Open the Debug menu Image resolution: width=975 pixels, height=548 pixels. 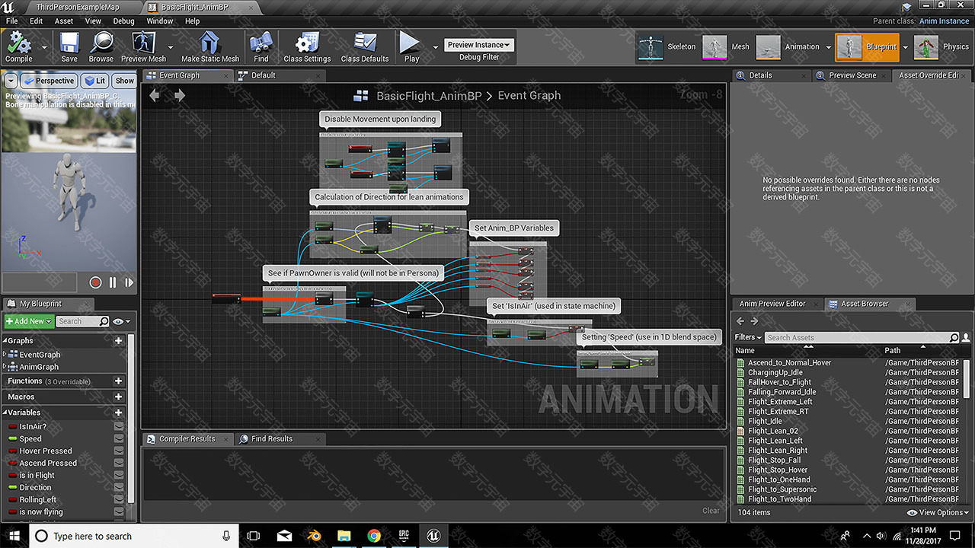coord(123,21)
